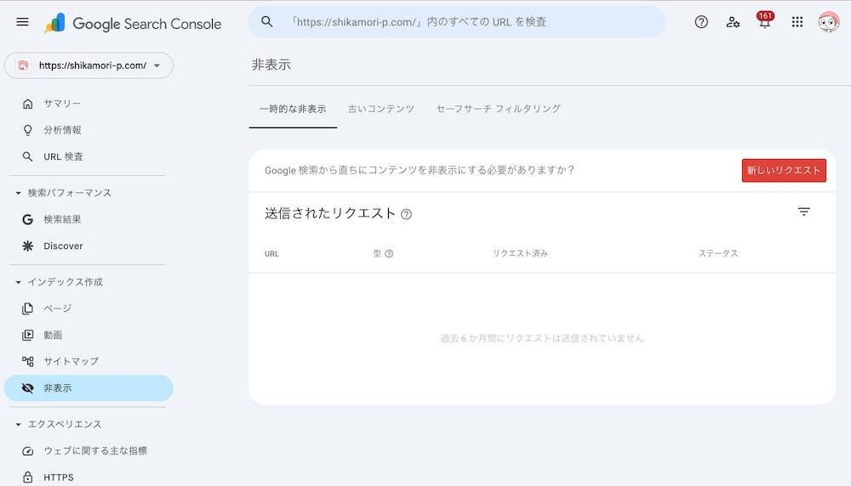Collapse the インデックス作成 section

[19, 282]
